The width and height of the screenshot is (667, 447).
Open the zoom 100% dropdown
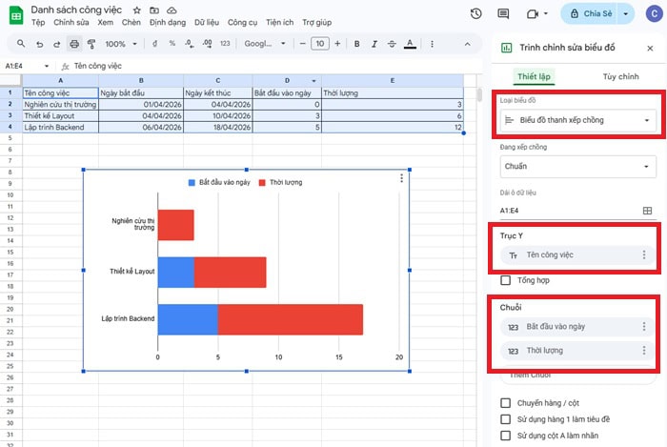click(119, 44)
